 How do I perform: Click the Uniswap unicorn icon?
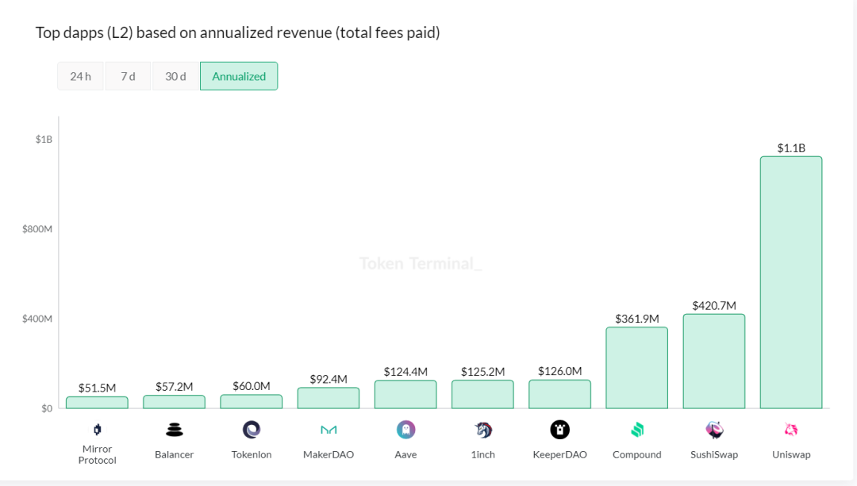(791, 430)
